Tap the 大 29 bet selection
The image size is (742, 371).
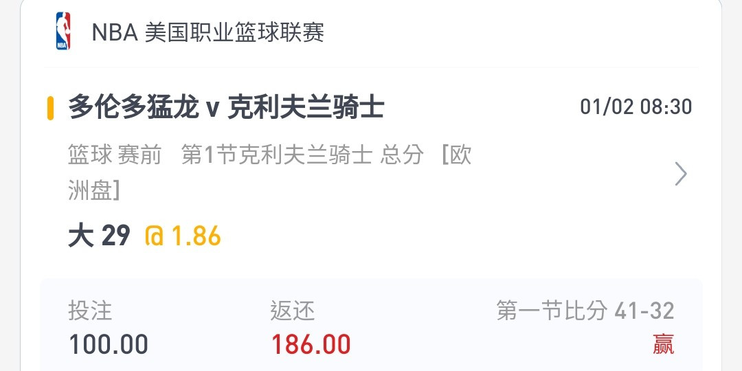pyautogui.click(x=100, y=236)
